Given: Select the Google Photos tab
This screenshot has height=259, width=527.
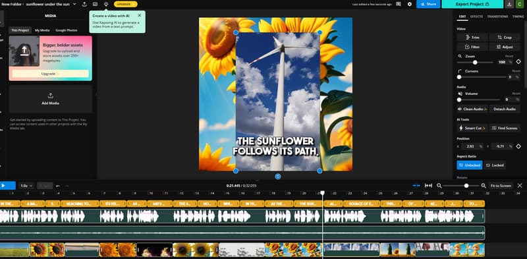Looking at the screenshot, I should tap(67, 30).
